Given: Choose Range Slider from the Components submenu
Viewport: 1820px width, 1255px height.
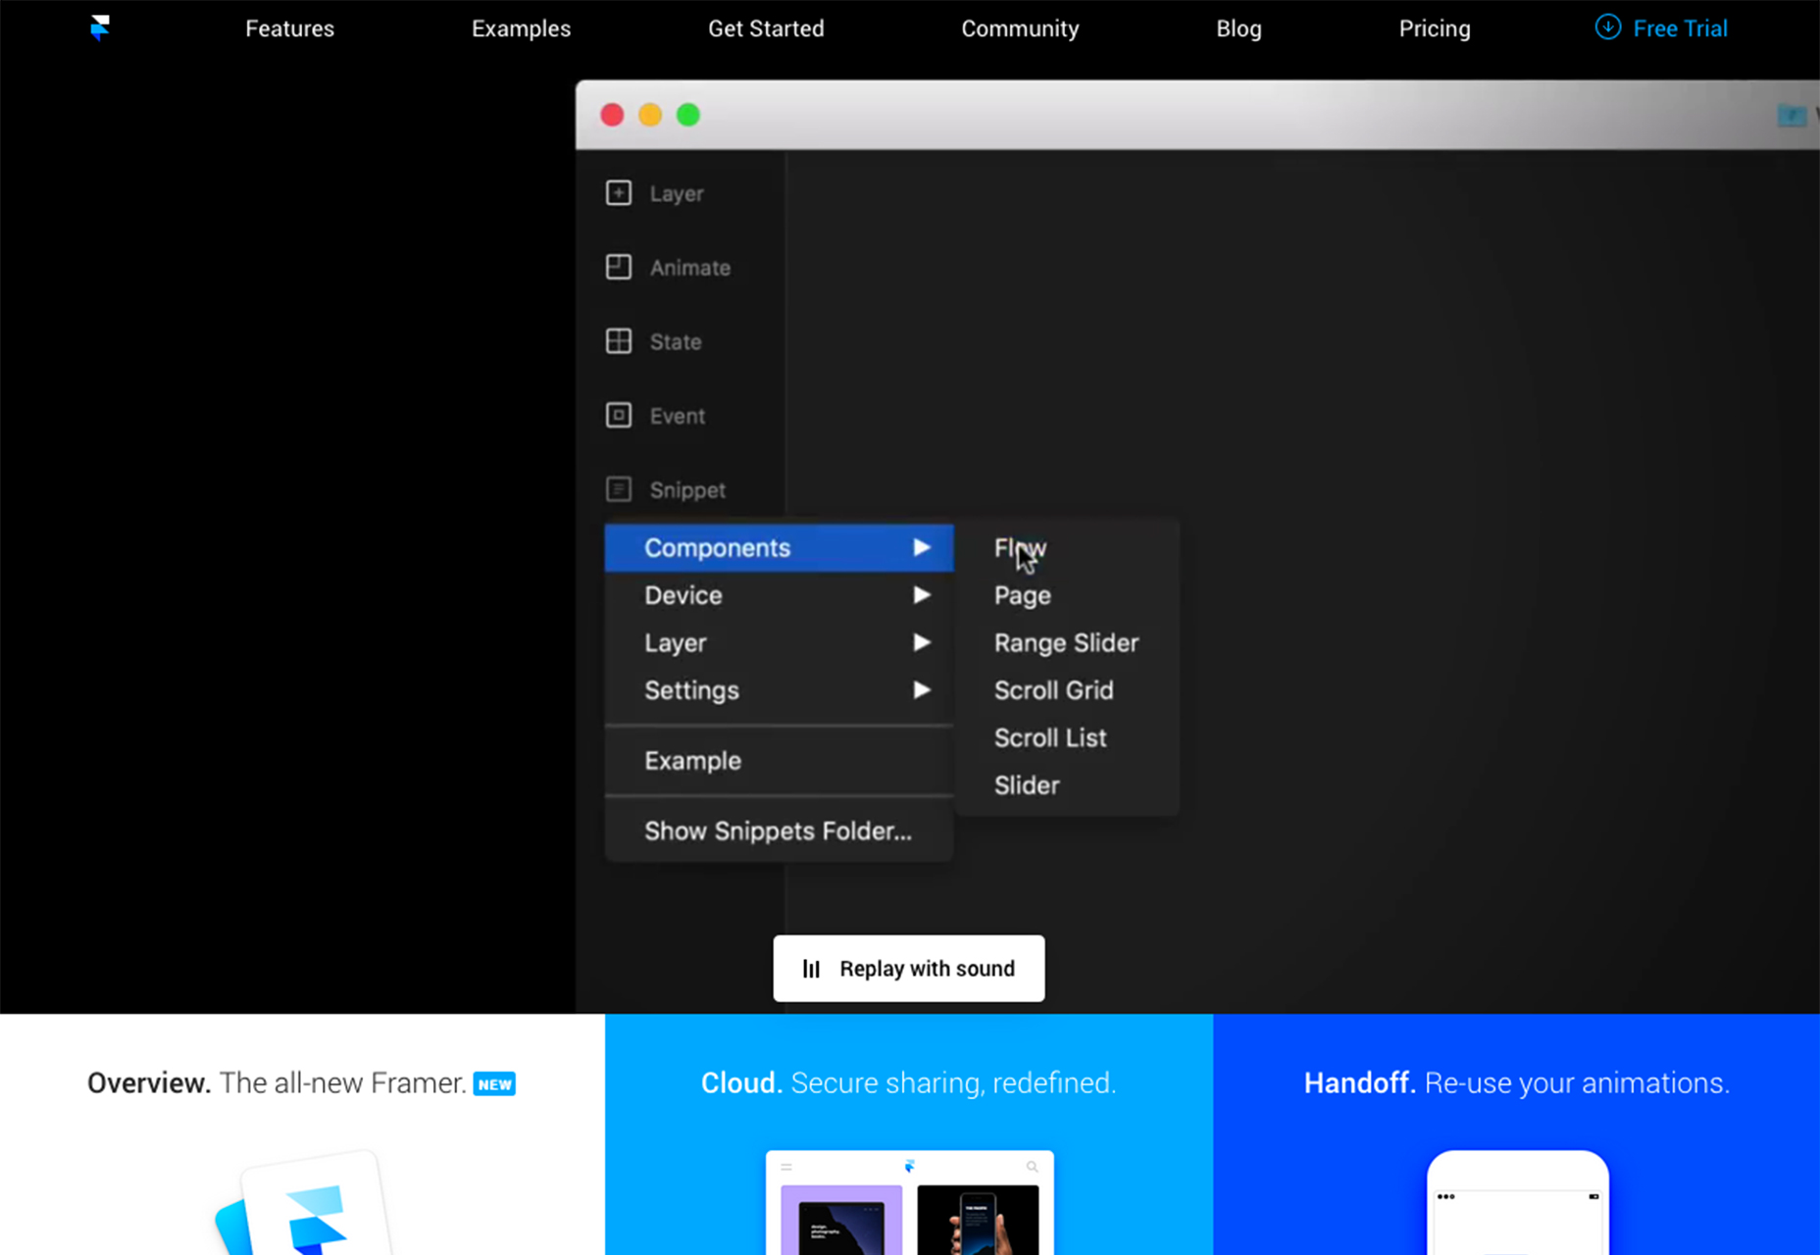Looking at the screenshot, I should [1066, 643].
